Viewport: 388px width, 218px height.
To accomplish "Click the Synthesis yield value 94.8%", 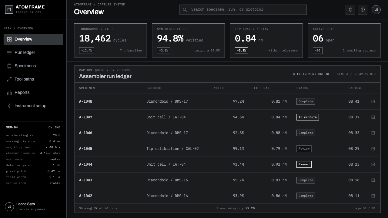I will coord(170,39).
